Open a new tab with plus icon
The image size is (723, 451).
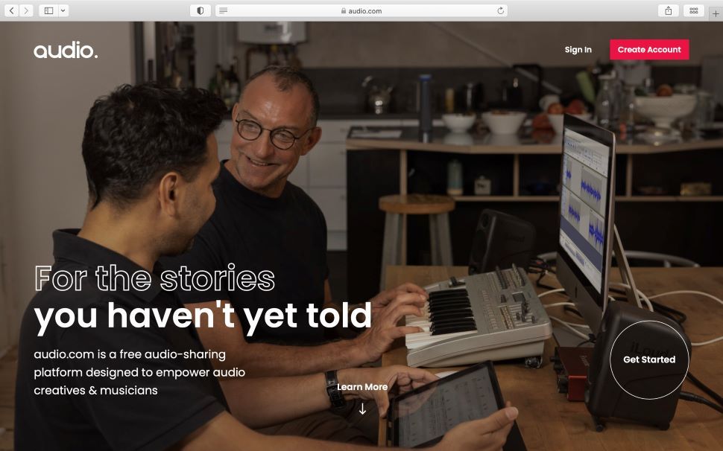pos(716,13)
